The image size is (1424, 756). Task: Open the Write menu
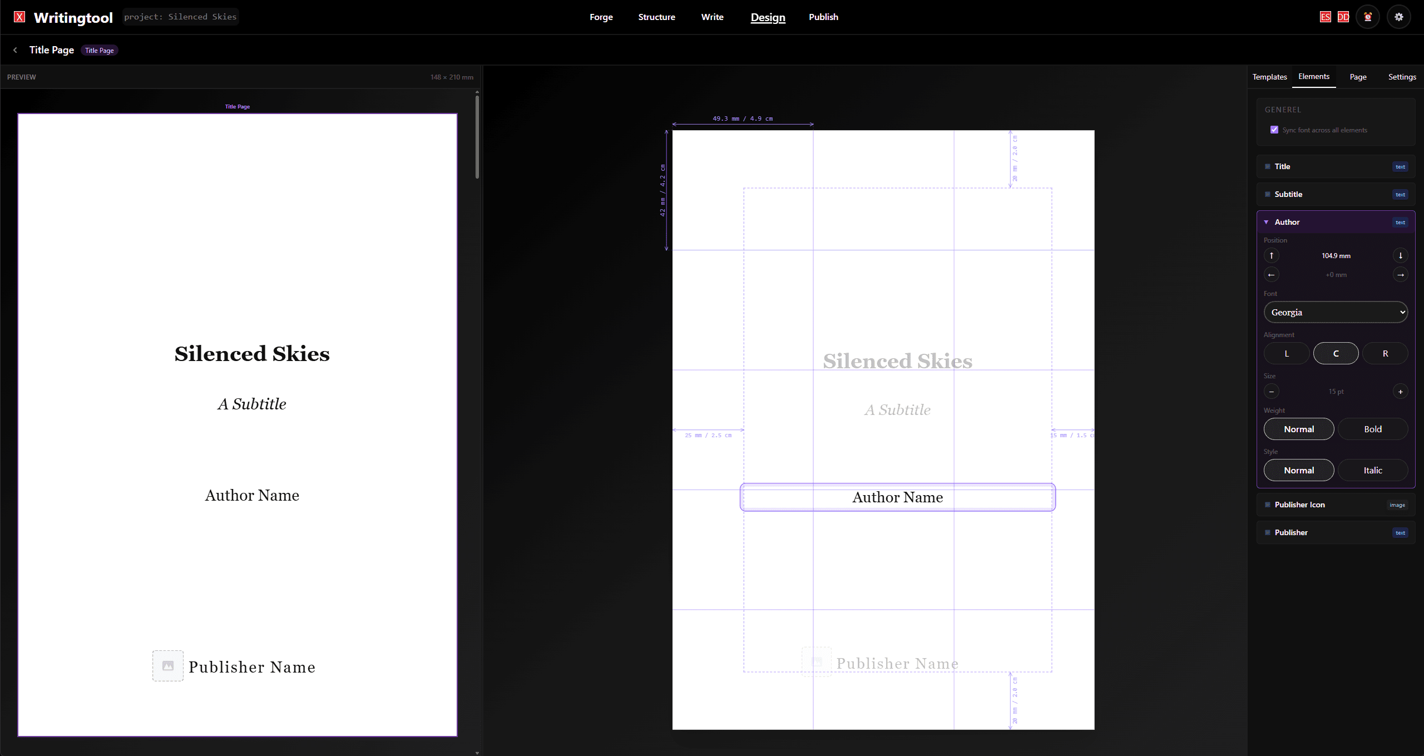point(713,17)
